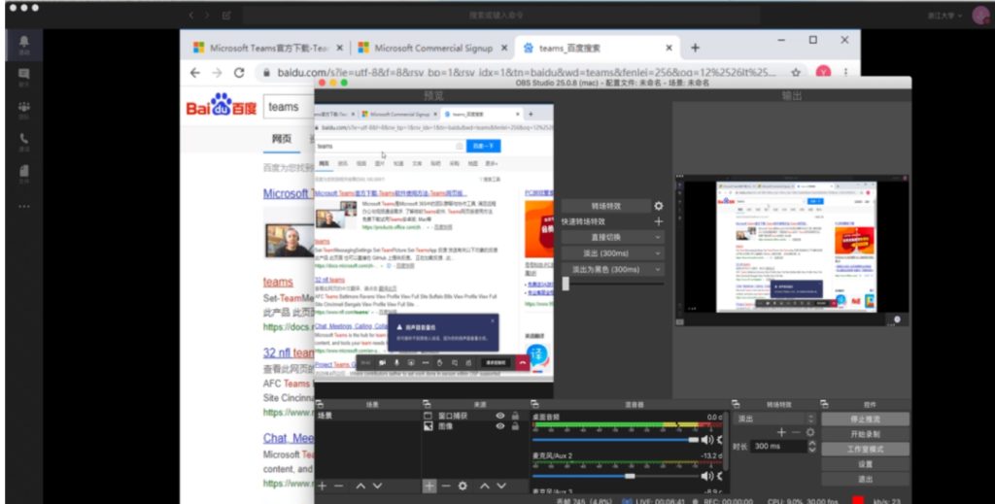Open the Teams groups icon in sidebar
This screenshot has width=995, height=504.
[x=24, y=110]
